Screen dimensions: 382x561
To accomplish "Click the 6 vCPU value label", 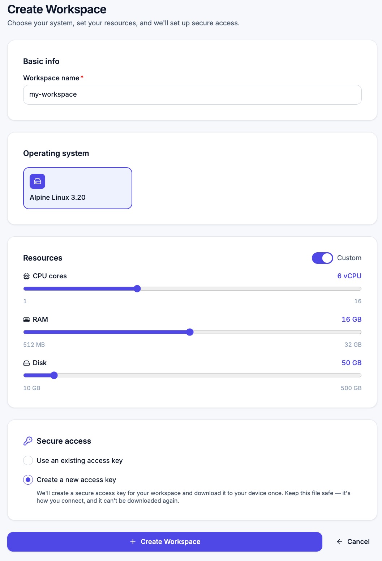I will pyautogui.click(x=349, y=276).
